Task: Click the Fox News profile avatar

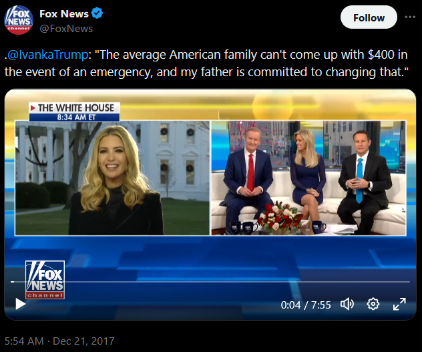Action: point(19,20)
